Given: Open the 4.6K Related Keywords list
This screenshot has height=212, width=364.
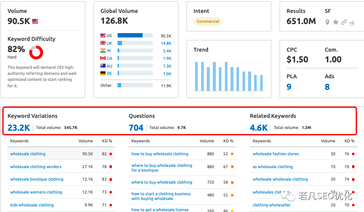Looking at the screenshot, I should point(258,127).
